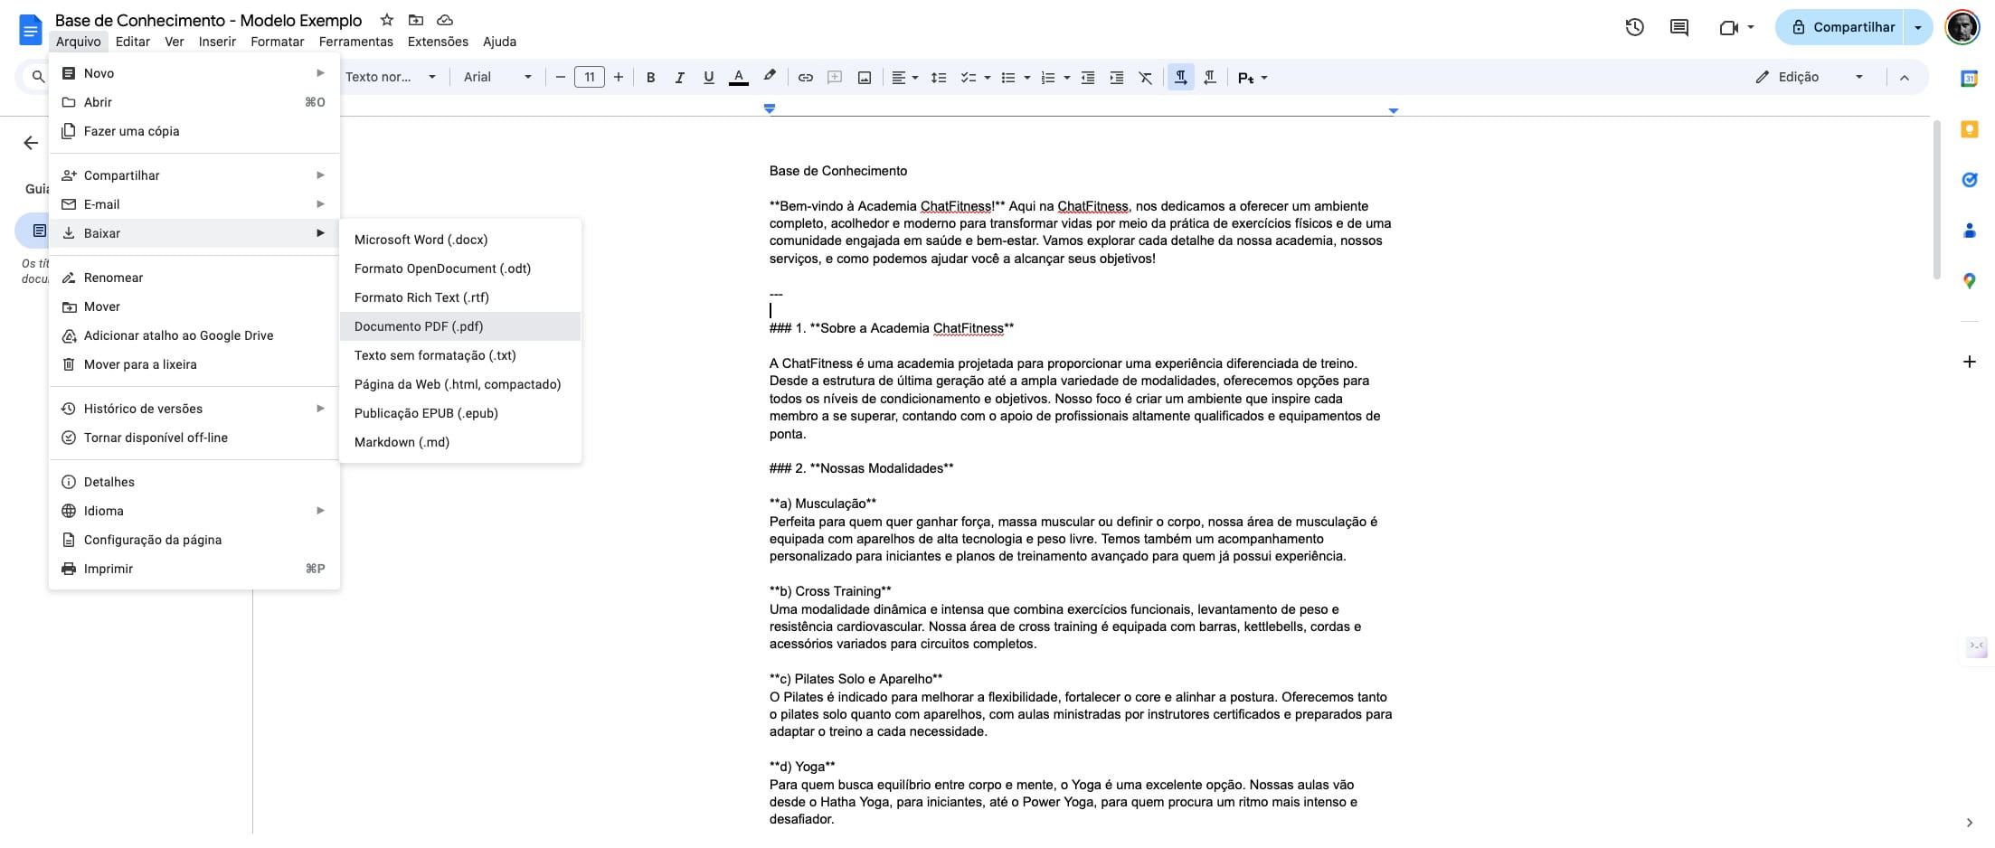
Task: Open Configuração da página
Action: (x=194, y=540)
